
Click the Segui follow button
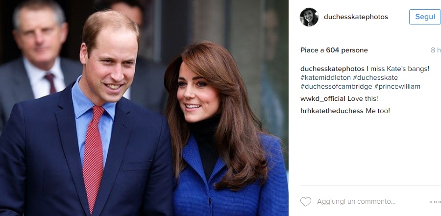click(x=425, y=17)
